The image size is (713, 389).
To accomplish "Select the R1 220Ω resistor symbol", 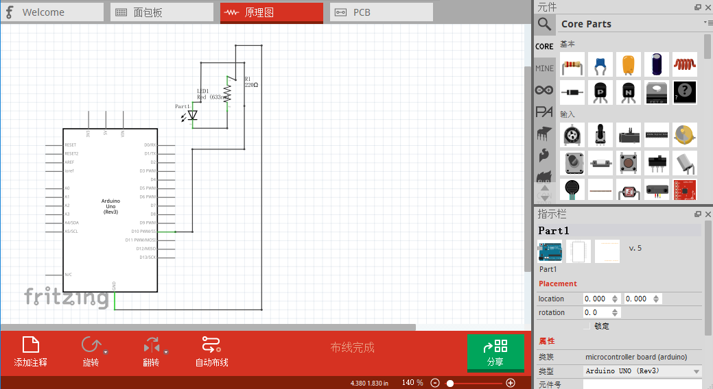I will click(x=227, y=92).
